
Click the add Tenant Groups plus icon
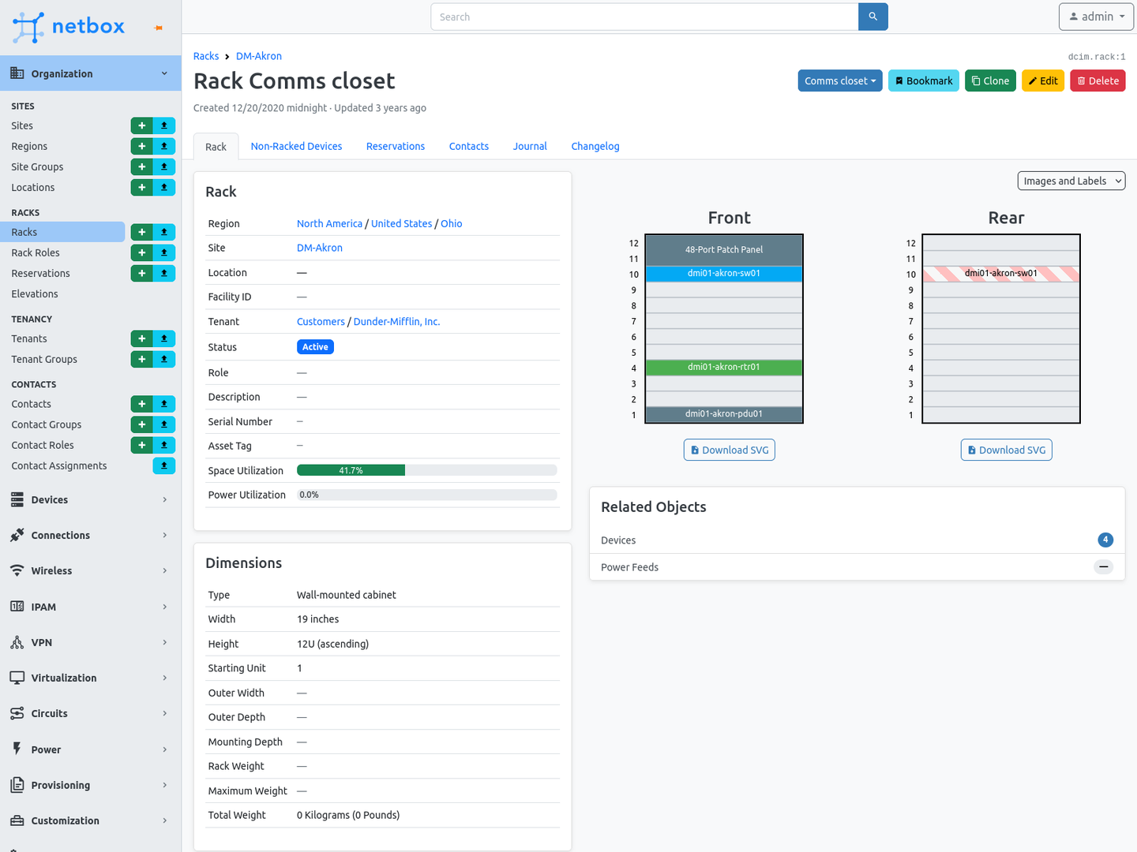(x=141, y=359)
